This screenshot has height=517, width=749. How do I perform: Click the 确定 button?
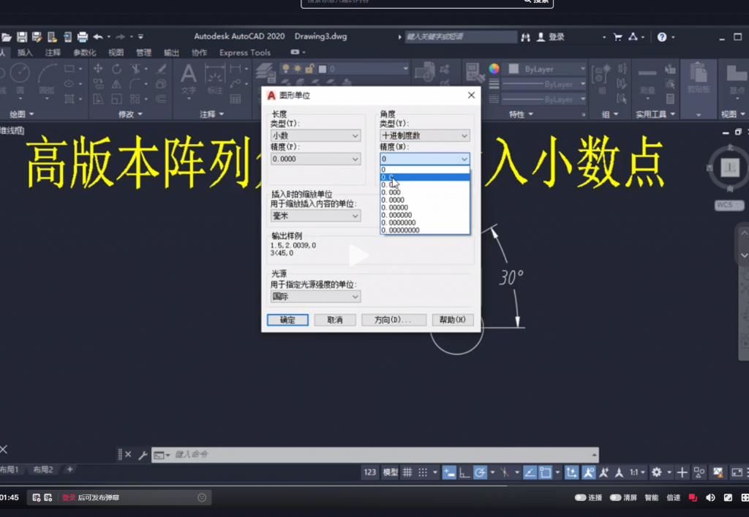pos(287,320)
